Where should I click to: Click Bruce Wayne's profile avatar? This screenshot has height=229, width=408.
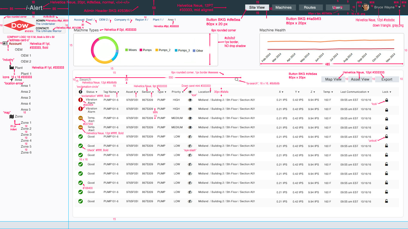[x=366, y=7]
